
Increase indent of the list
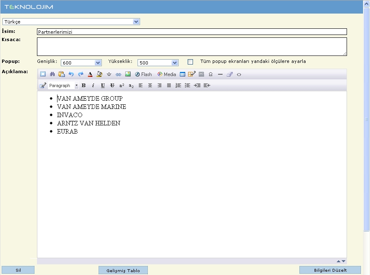(x=197, y=85)
